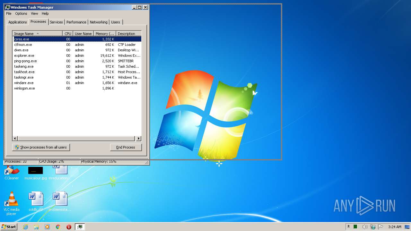Screen dimensions: 411x231
Task: Select the taskeng.exe process row
Action: pyautogui.click(x=77, y=66)
